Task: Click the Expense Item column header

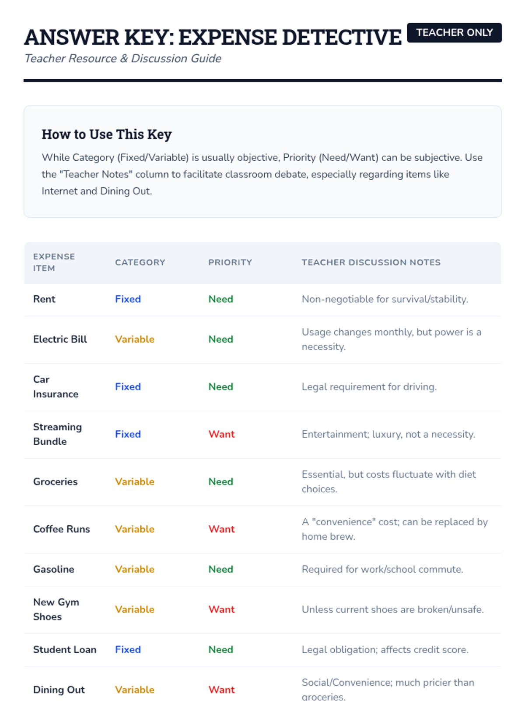Action: coord(54,262)
